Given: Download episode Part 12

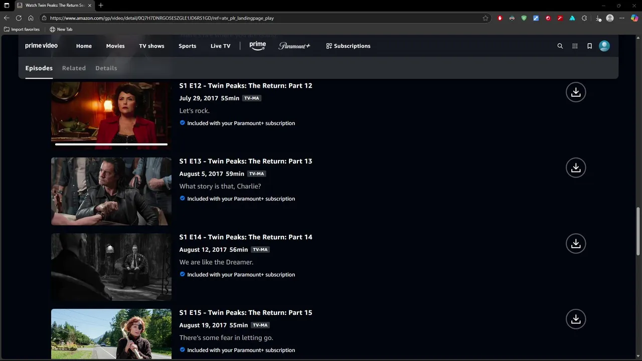Looking at the screenshot, I should click(x=576, y=92).
